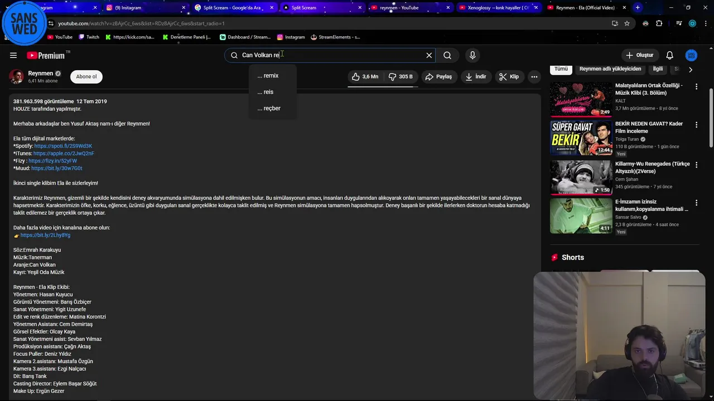Open the Tolga Turan channel name

point(627,139)
